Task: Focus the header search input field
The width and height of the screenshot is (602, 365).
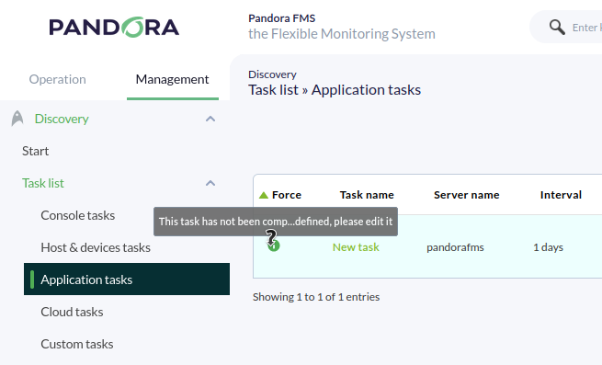Action: point(586,28)
